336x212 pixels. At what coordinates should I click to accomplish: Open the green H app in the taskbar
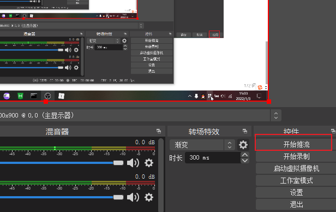(20, 96)
